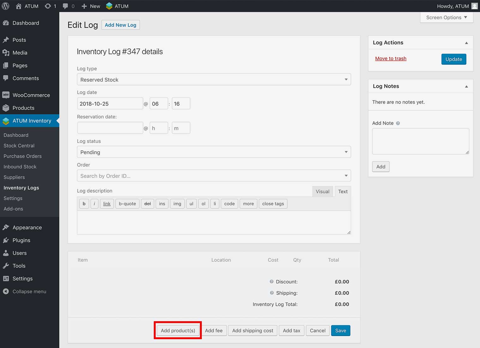Switch to the Visual editor tab

(322, 191)
